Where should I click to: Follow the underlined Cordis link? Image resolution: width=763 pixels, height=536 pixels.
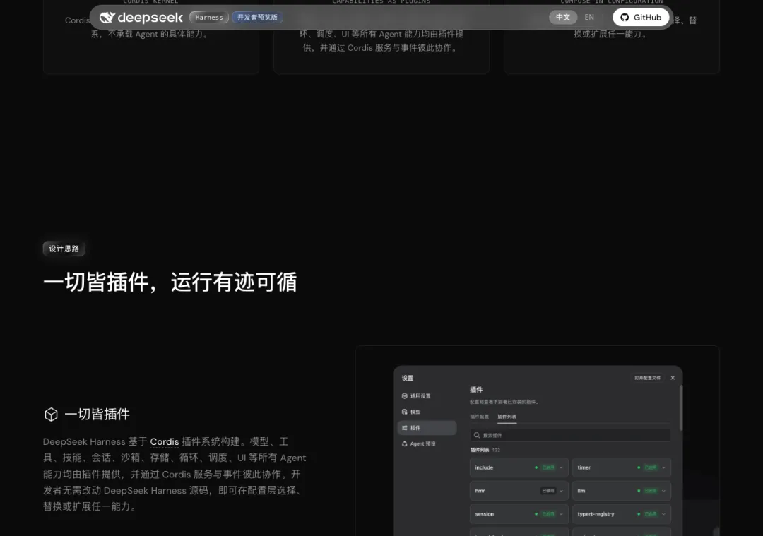165,441
